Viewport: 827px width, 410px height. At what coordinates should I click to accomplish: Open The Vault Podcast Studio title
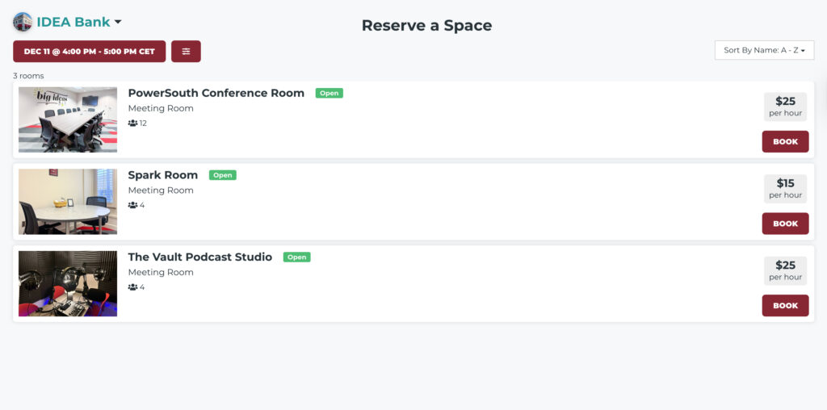200,257
